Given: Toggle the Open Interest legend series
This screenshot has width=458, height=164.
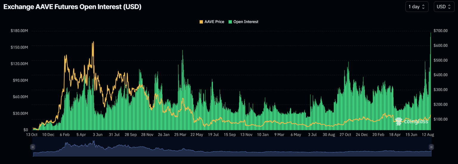Looking at the screenshot, I should (246, 22).
